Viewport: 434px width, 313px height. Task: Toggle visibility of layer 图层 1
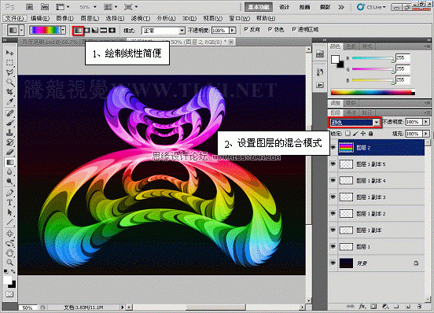point(333,247)
